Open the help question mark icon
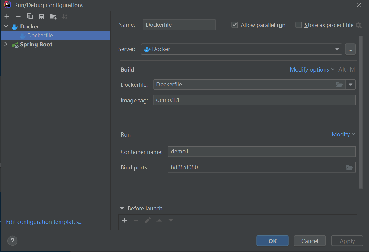Viewport: 369px width, 252px height. click(12, 241)
